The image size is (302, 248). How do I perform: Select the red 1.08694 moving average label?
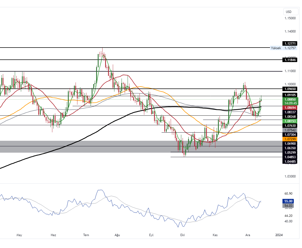click(x=290, y=108)
